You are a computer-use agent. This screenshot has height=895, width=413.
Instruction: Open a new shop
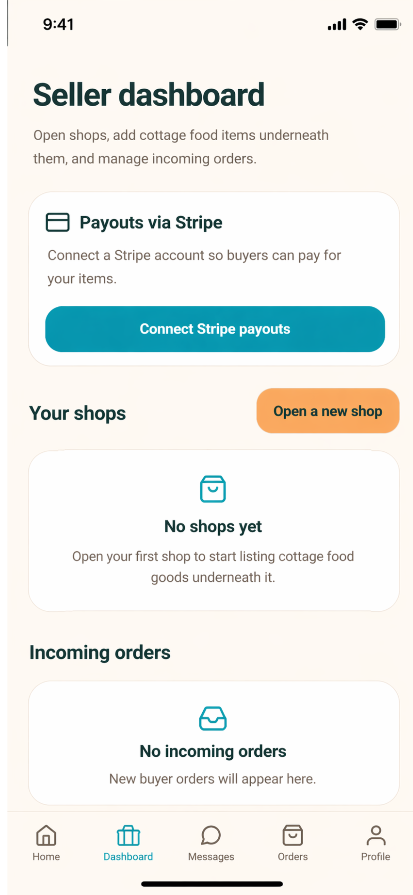pyautogui.click(x=328, y=411)
